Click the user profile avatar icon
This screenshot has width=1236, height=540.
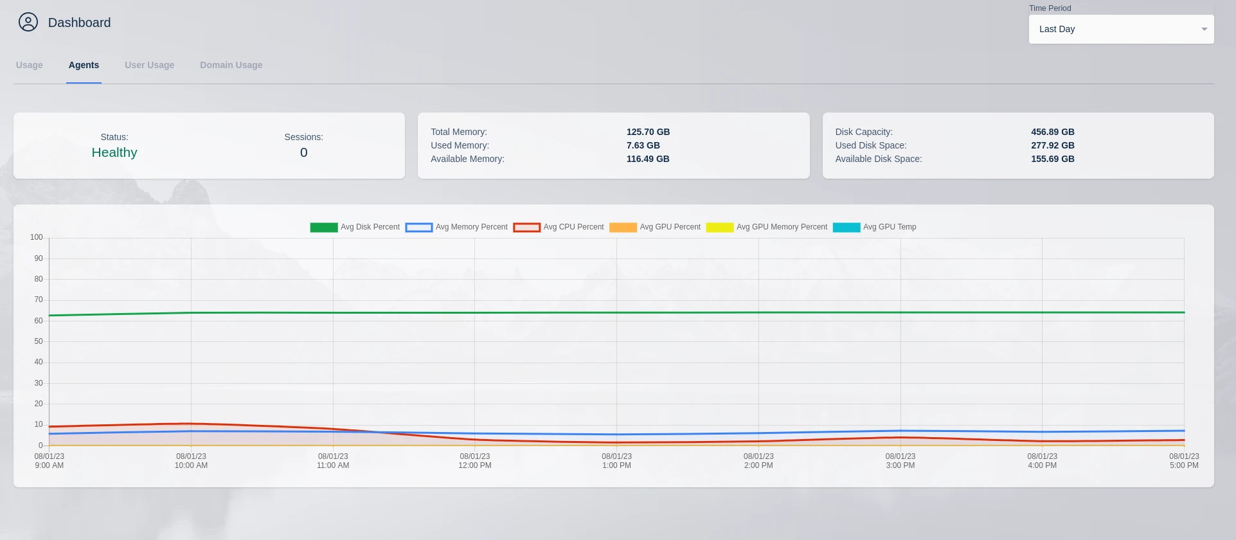(28, 22)
